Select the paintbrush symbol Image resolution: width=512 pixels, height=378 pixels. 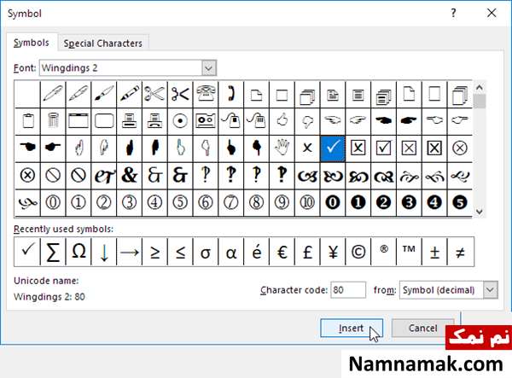coord(104,95)
